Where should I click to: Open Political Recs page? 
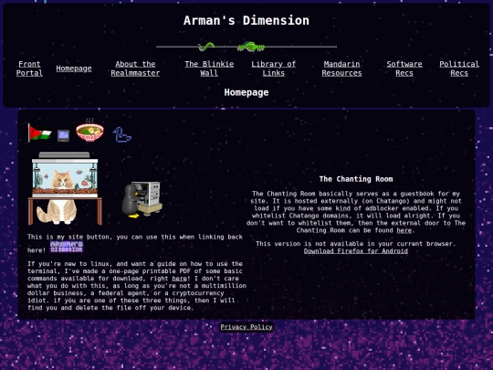coord(459,69)
